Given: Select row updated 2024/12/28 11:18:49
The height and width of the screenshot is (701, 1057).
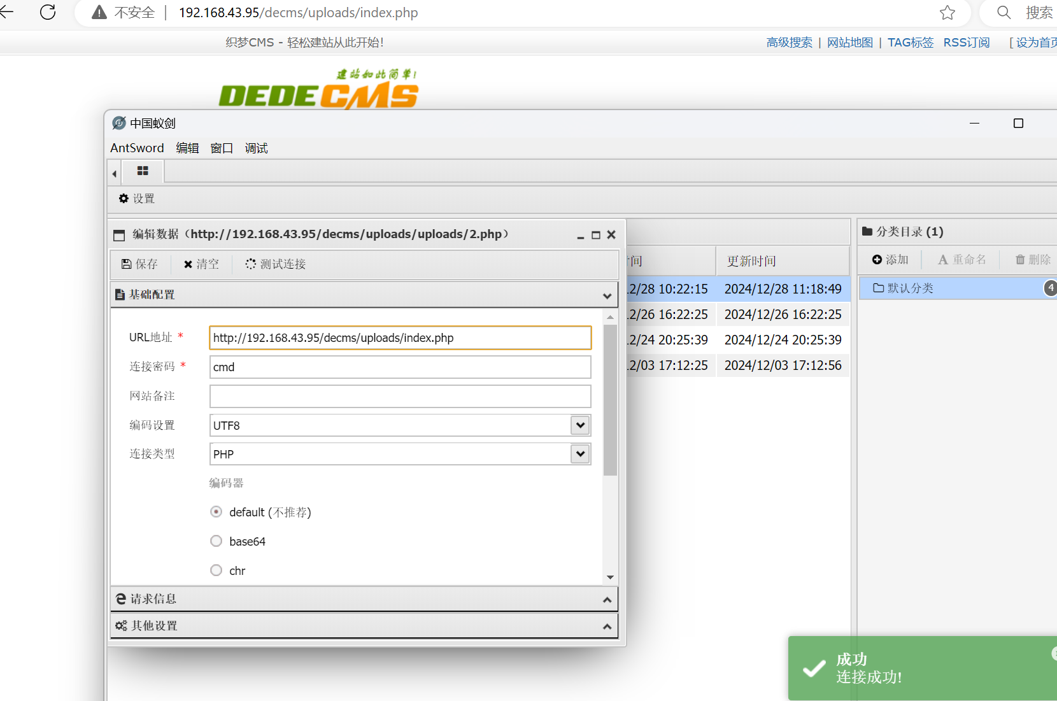Looking at the screenshot, I should tap(783, 289).
